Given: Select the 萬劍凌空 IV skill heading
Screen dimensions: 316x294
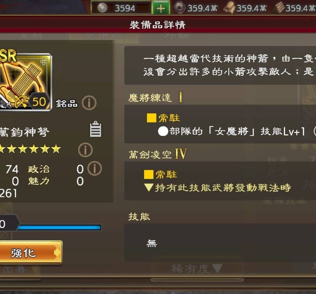Looking at the screenshot, I should pyautogui.click(x=158, y=154).
